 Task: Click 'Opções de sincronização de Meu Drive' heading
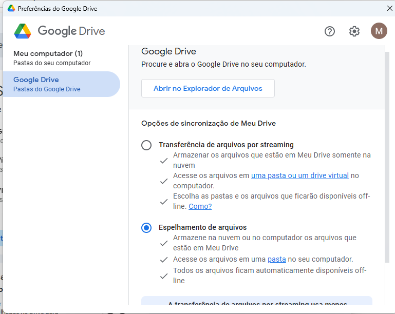pyautogui.click(x=209, y=123)
